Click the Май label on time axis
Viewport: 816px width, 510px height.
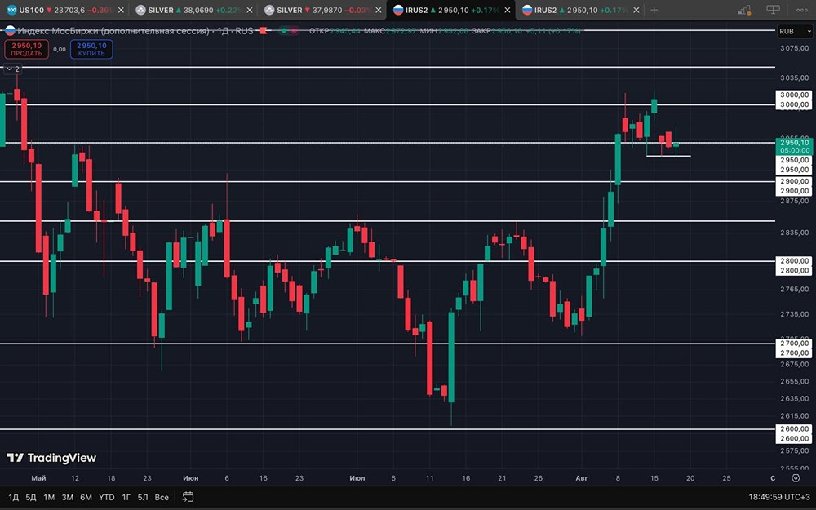click(x=38, y=477)
